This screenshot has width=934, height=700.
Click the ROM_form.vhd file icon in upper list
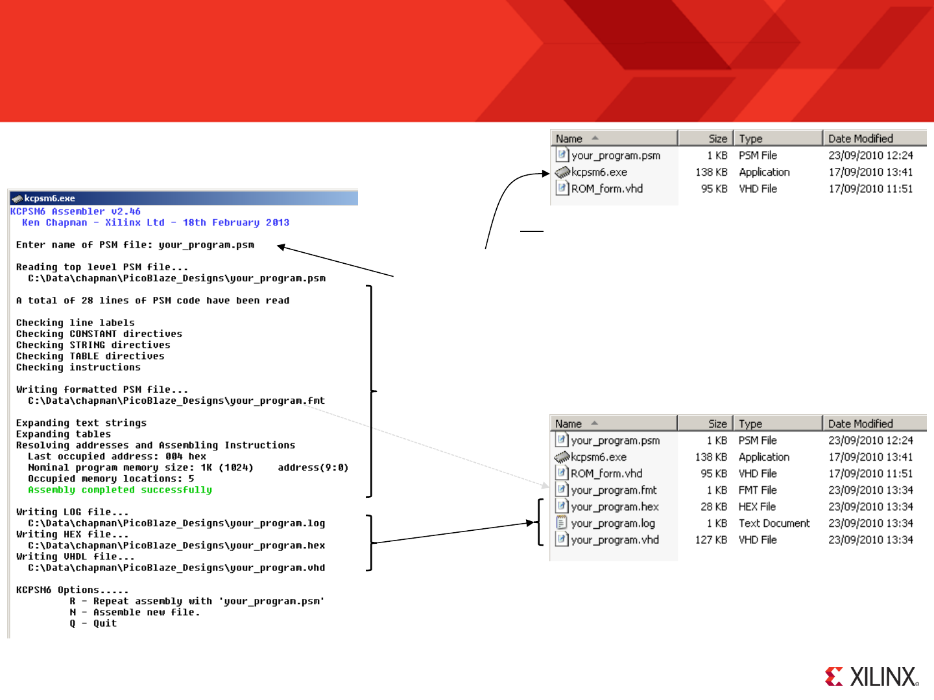point(562,189)
